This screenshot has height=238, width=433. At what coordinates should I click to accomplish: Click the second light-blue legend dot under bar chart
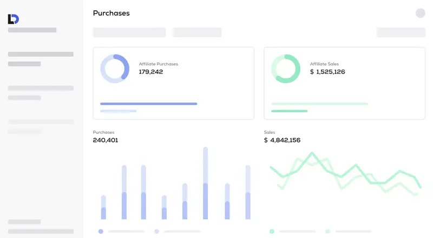point(156,231)
